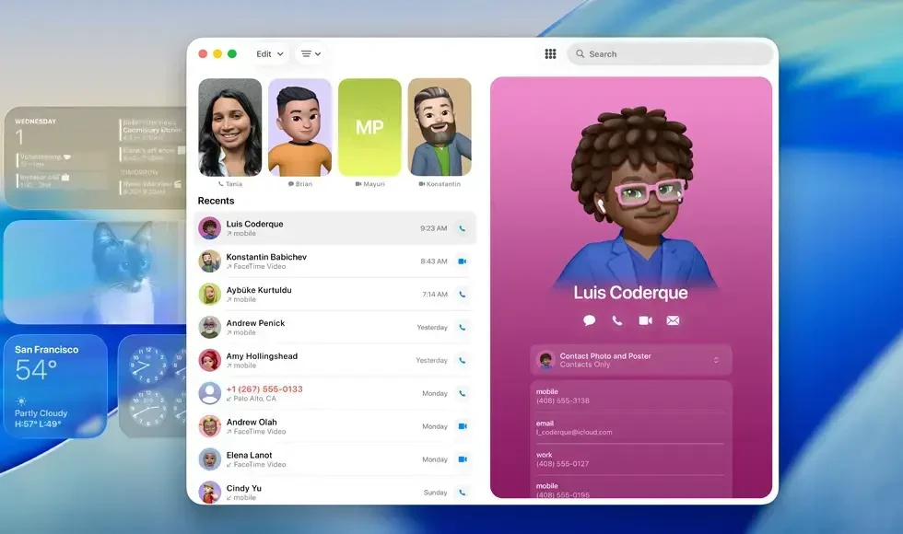The height and width of the screenshot is (534, 903).
Task: Call Andrew Penick using phone icon
Action: (462, 328)
